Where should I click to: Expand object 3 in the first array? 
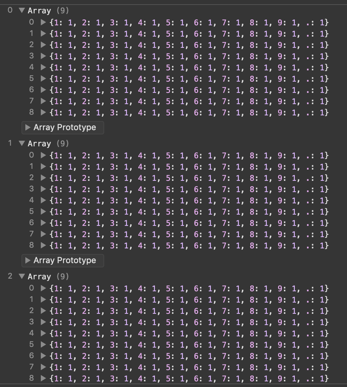tap(43, 56)
